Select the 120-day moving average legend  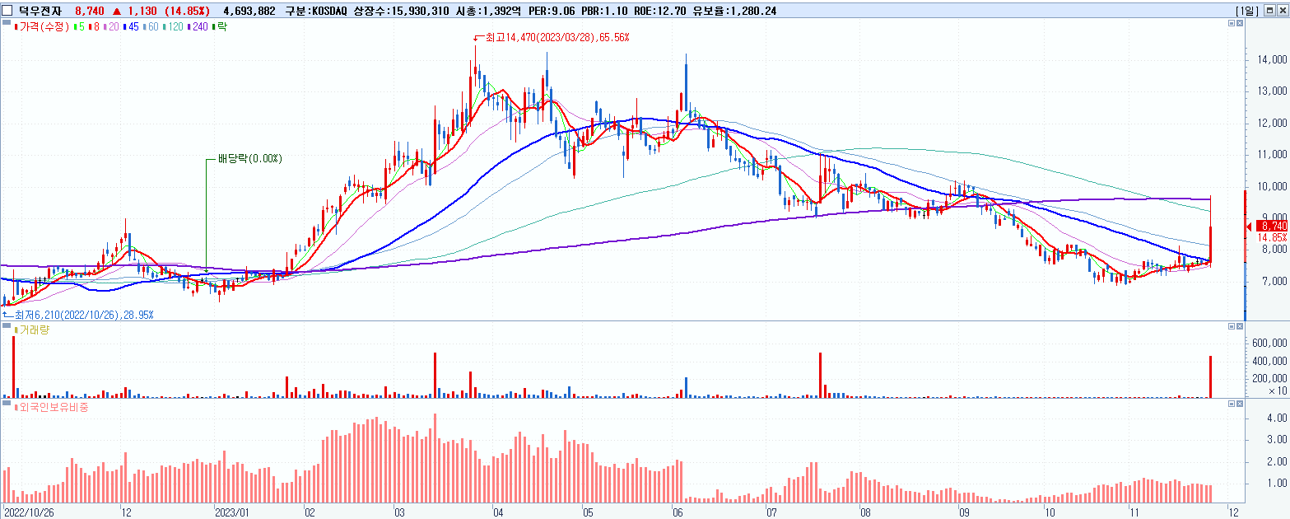coord(174,27)
